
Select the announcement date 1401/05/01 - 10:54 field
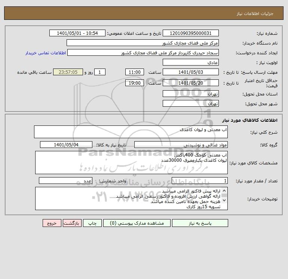click(x=77, y=33)
